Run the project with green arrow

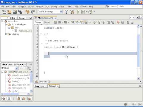pyautogui.click(x=78, y=12)
